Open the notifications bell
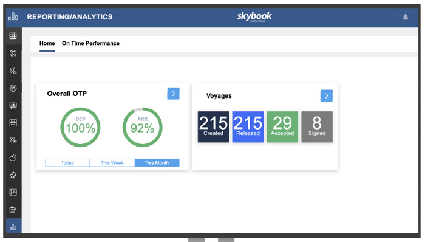The width and height of the screenshot is (425, 242). point(405,17)
